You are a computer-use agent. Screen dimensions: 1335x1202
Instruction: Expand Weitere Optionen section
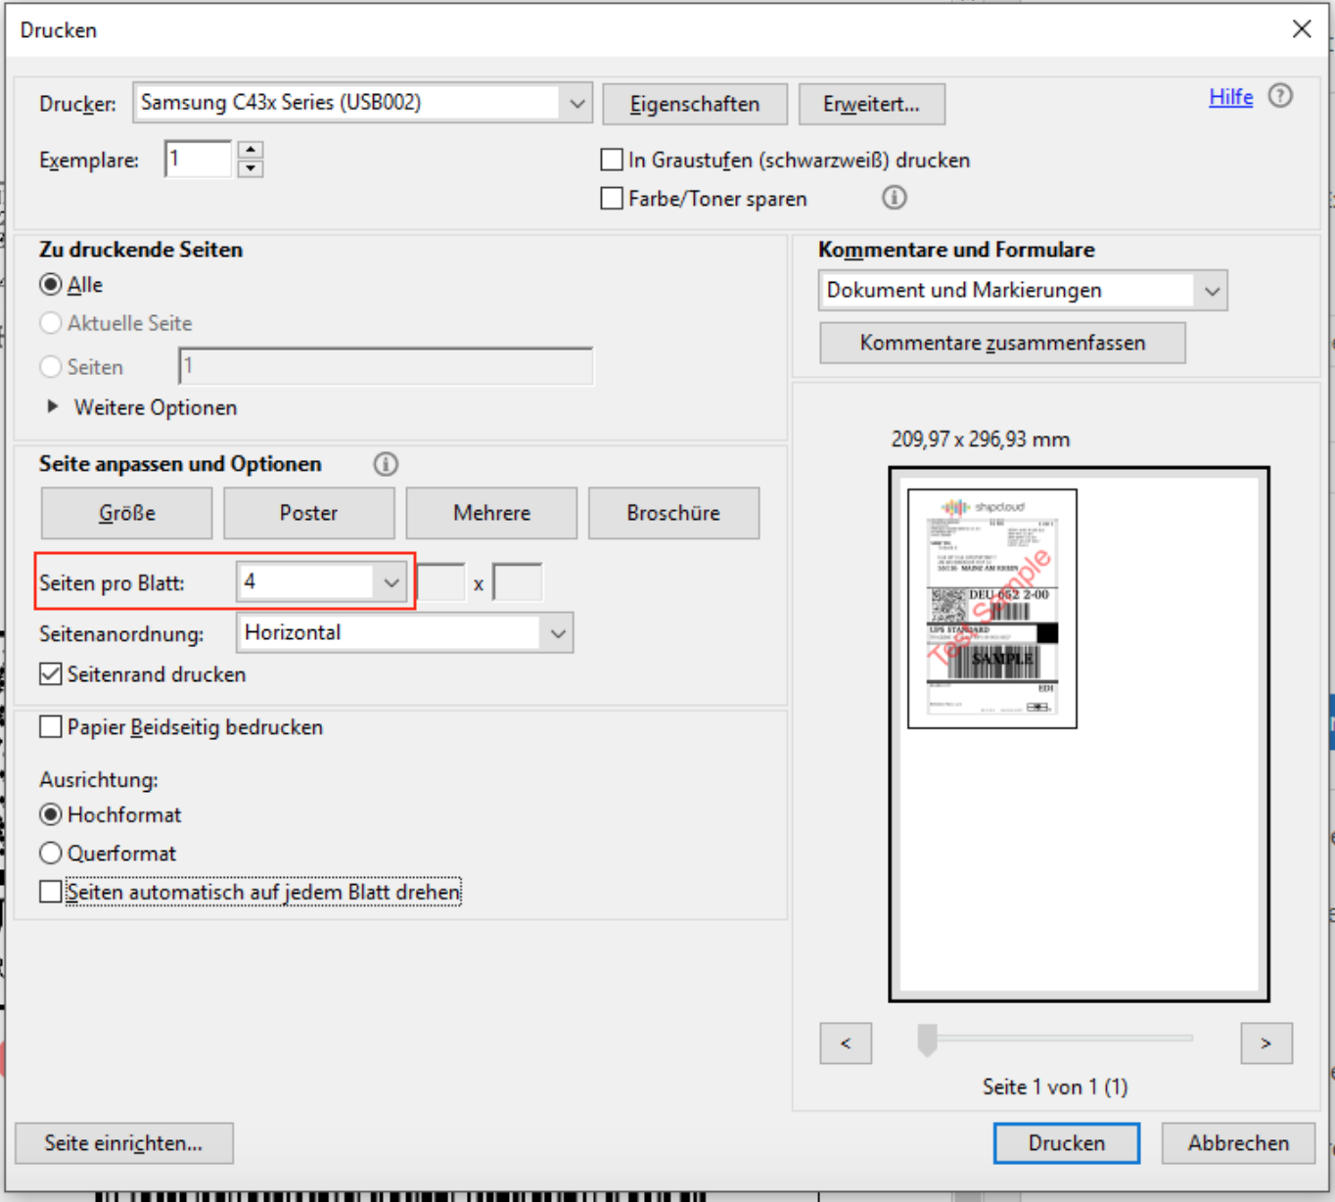click(x=54, y=407)
